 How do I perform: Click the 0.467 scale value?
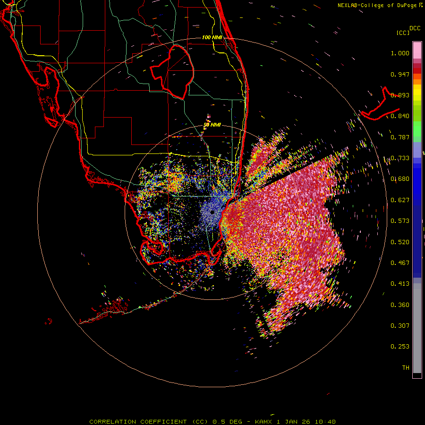click(x=400, y=263)
